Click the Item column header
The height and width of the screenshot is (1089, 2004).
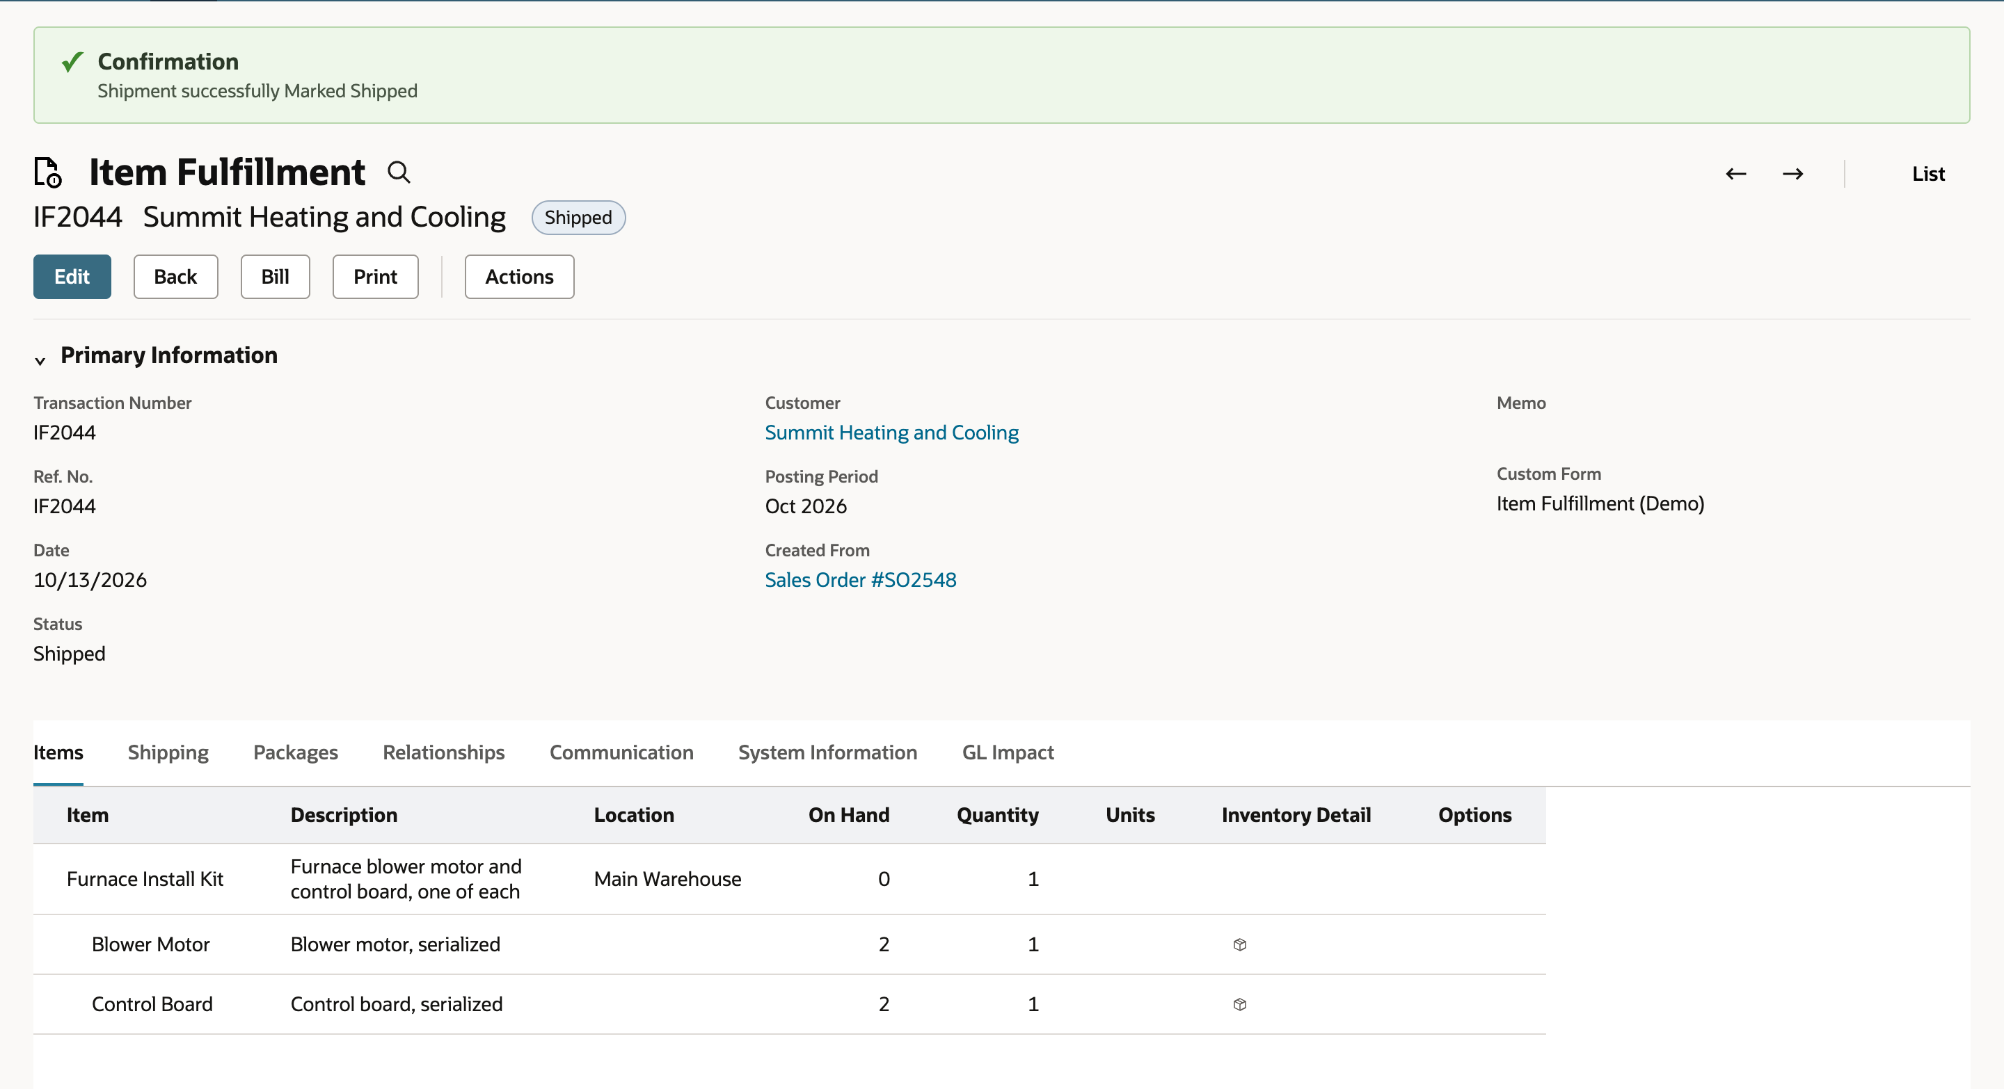coord(87,814)
